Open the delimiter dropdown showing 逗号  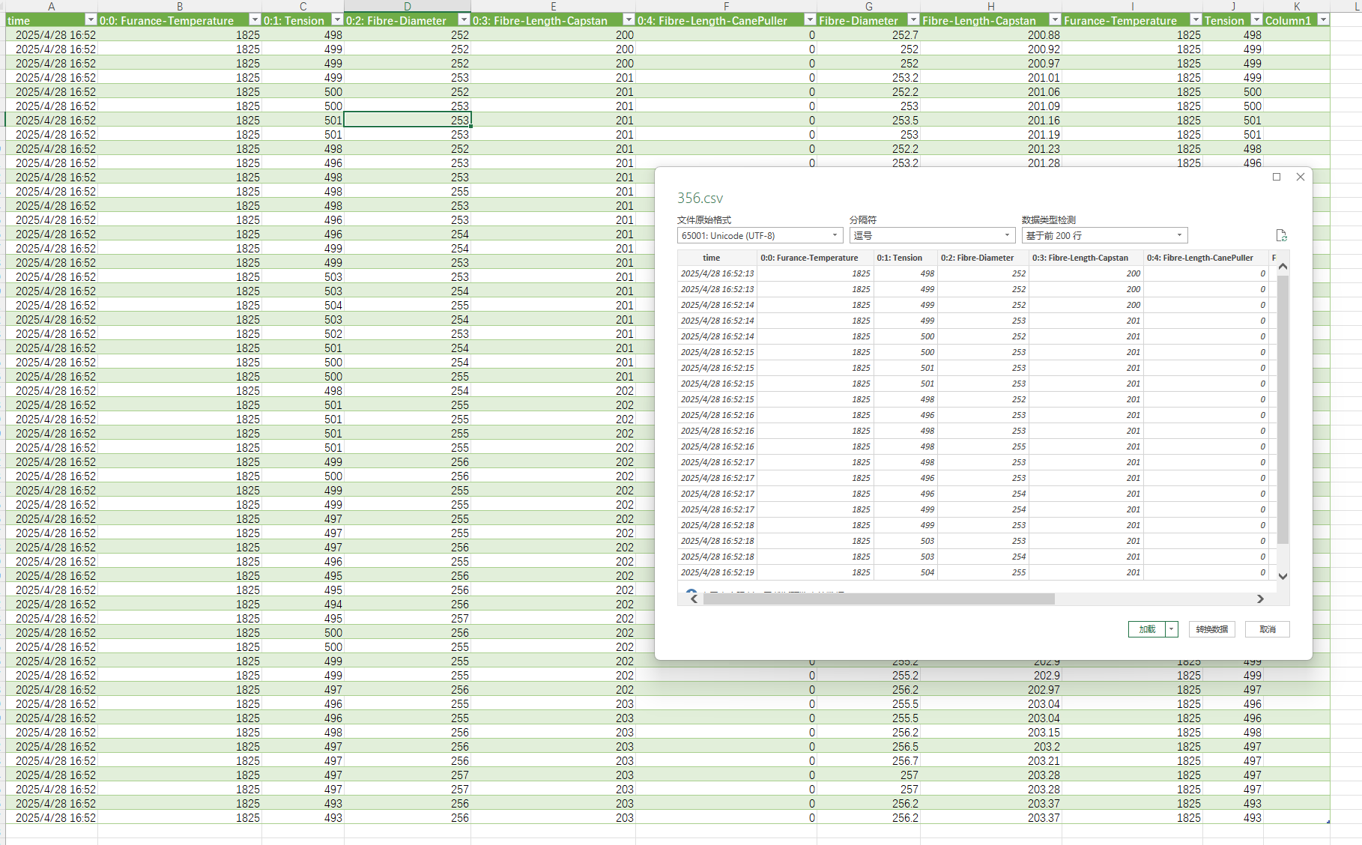point(932,235)
